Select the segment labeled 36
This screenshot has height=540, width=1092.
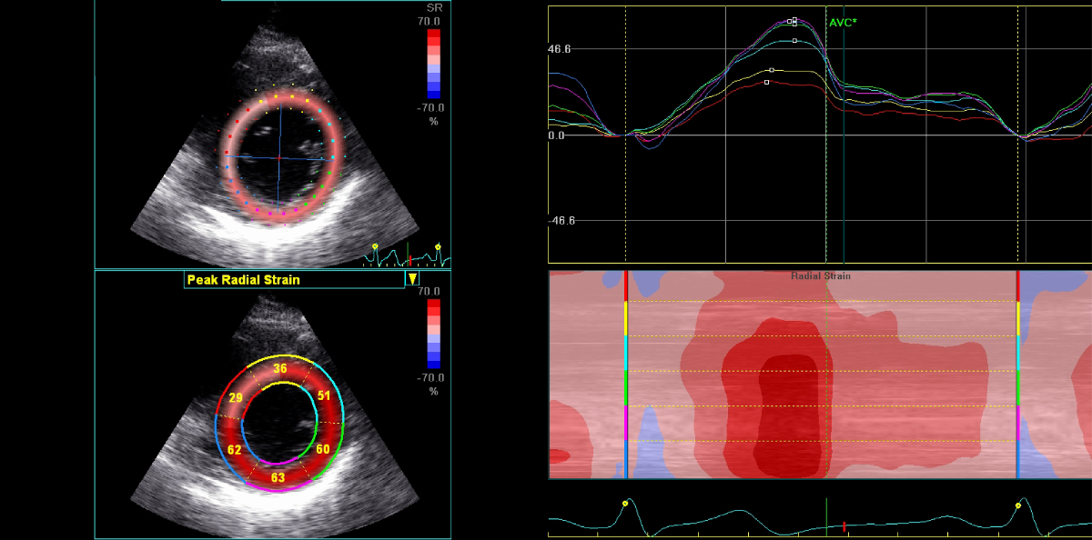coord(280,369)
